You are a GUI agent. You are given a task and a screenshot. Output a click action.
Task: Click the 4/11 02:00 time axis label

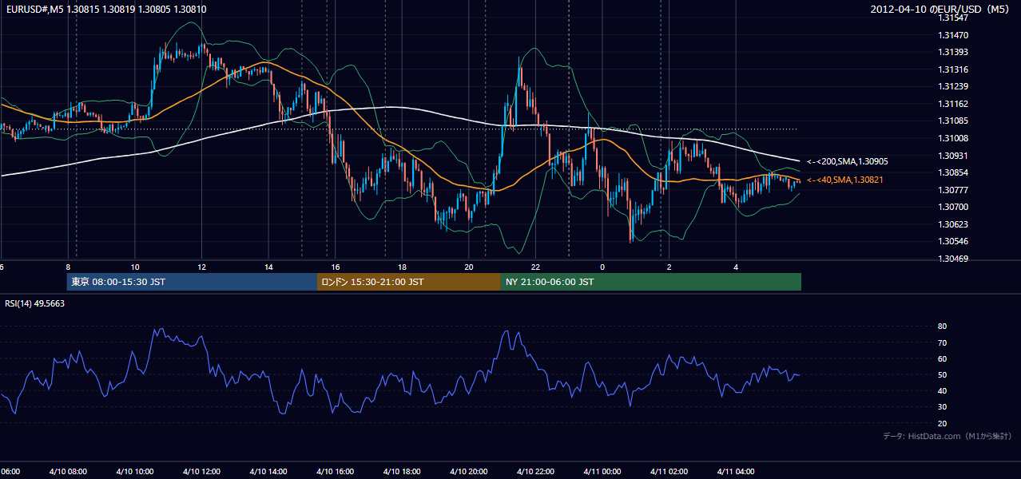click(x=669, y=471)
